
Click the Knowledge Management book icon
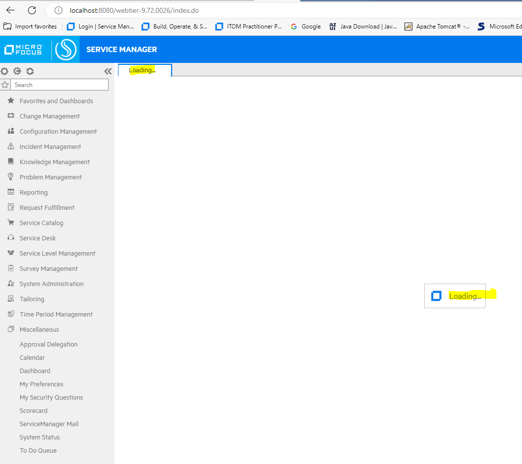pyautogui.click(x=10, y=162)
